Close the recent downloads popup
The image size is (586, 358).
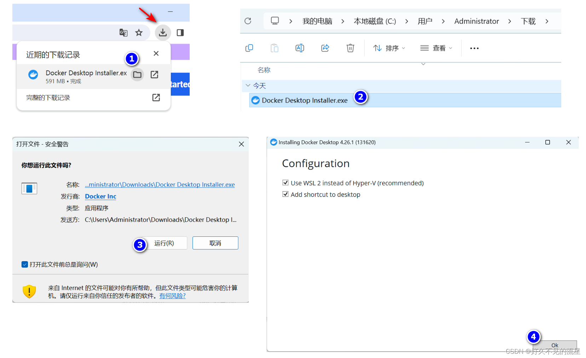(156, 53)
